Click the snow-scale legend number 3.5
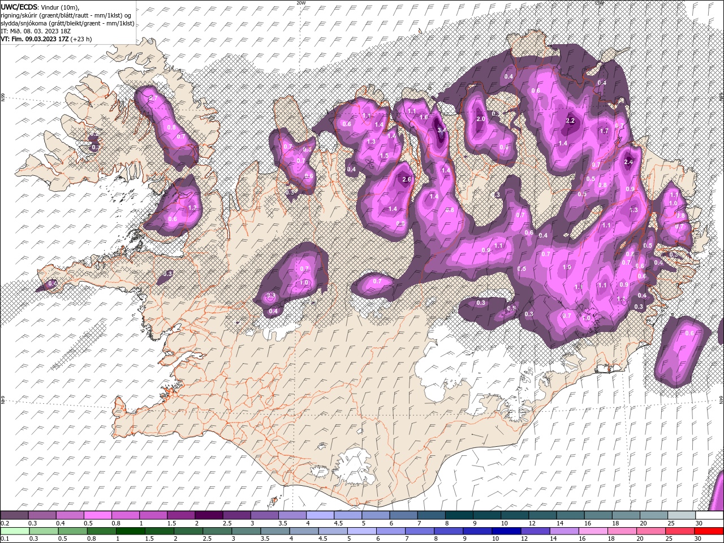The height and width of the screenshot is (543, 724). [283, 523]
